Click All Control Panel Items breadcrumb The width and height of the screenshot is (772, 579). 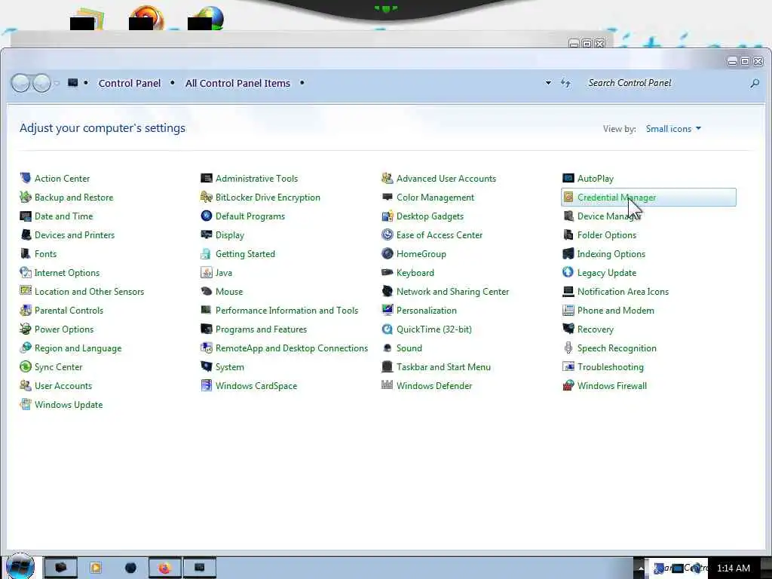237,83
